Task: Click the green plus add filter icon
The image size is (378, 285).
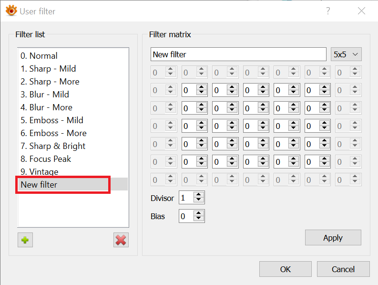Action: coord(25,240)
